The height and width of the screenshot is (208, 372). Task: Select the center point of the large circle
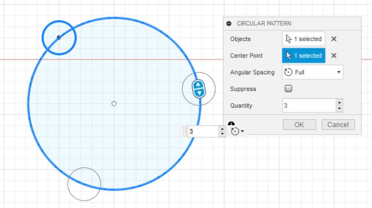pos(114,103)
